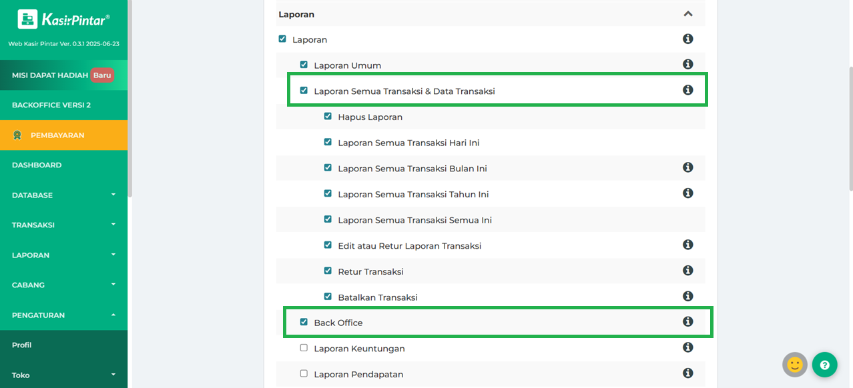Collapse the Laporan section chevron
Image resolution: width=853 pixels, height=388 pixels.
688,14
